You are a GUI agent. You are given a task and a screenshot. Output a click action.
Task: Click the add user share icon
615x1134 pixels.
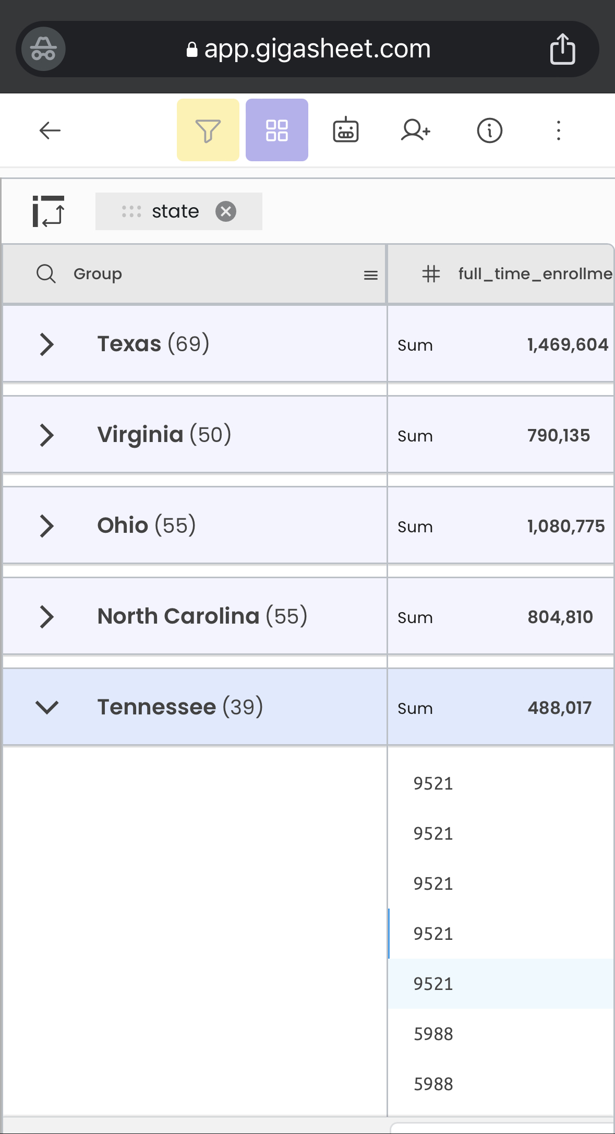pyautogui.click(x=415, y=130)
